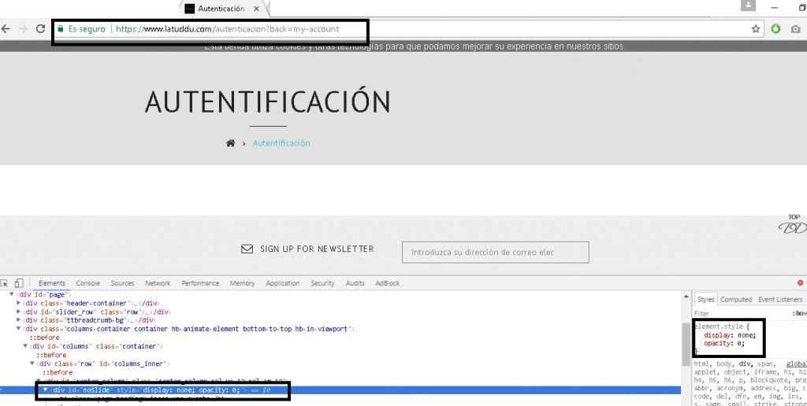This screenshot has height=406, width=807.
Task: Toggle the device toolbar in DevTools
Action: pyautogui.click(x=19, y=283)
